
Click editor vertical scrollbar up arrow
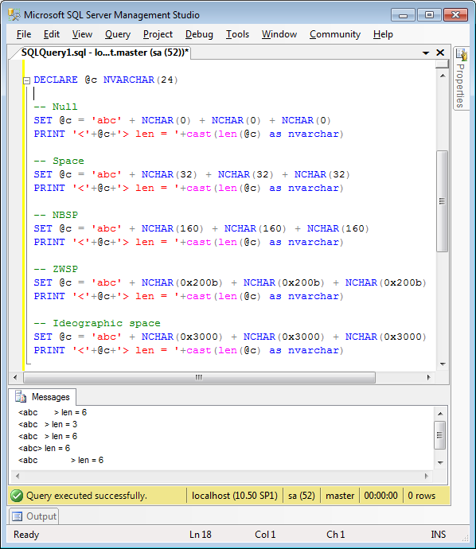(443, 76)
